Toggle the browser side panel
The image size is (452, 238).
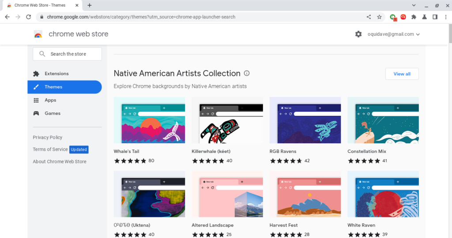[435, 17]
